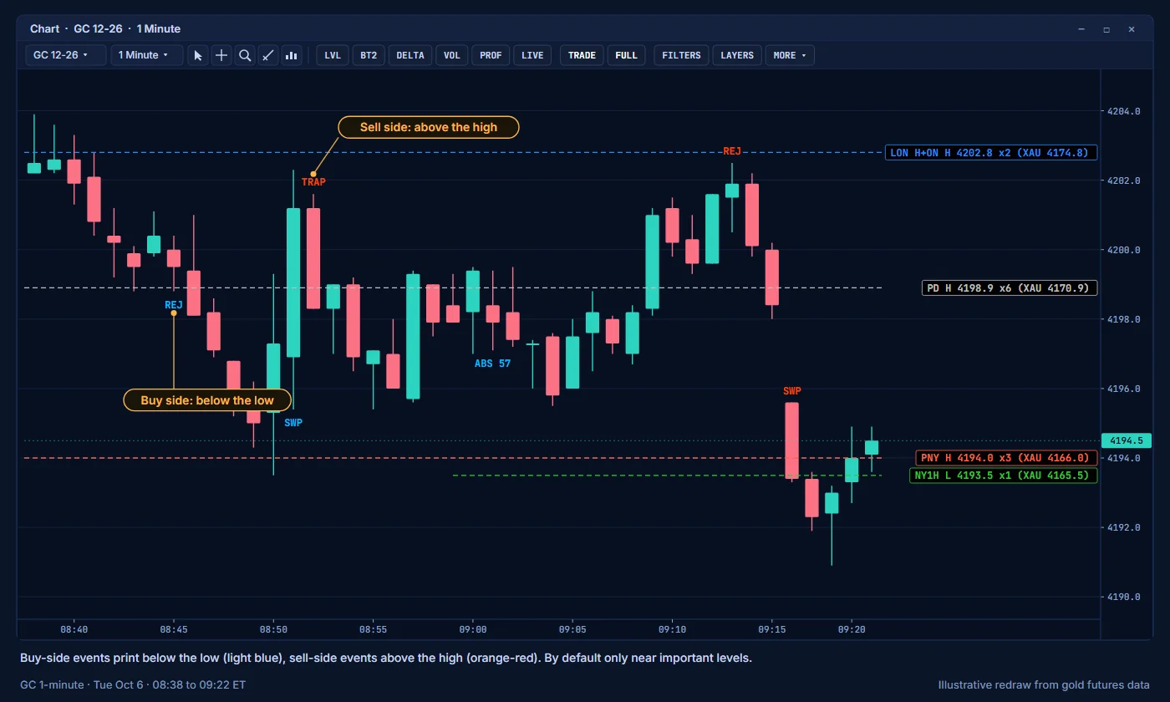Toggle the BT2 overlay
This screenshot has width=1170, height=702.
(x=369, y=55)
